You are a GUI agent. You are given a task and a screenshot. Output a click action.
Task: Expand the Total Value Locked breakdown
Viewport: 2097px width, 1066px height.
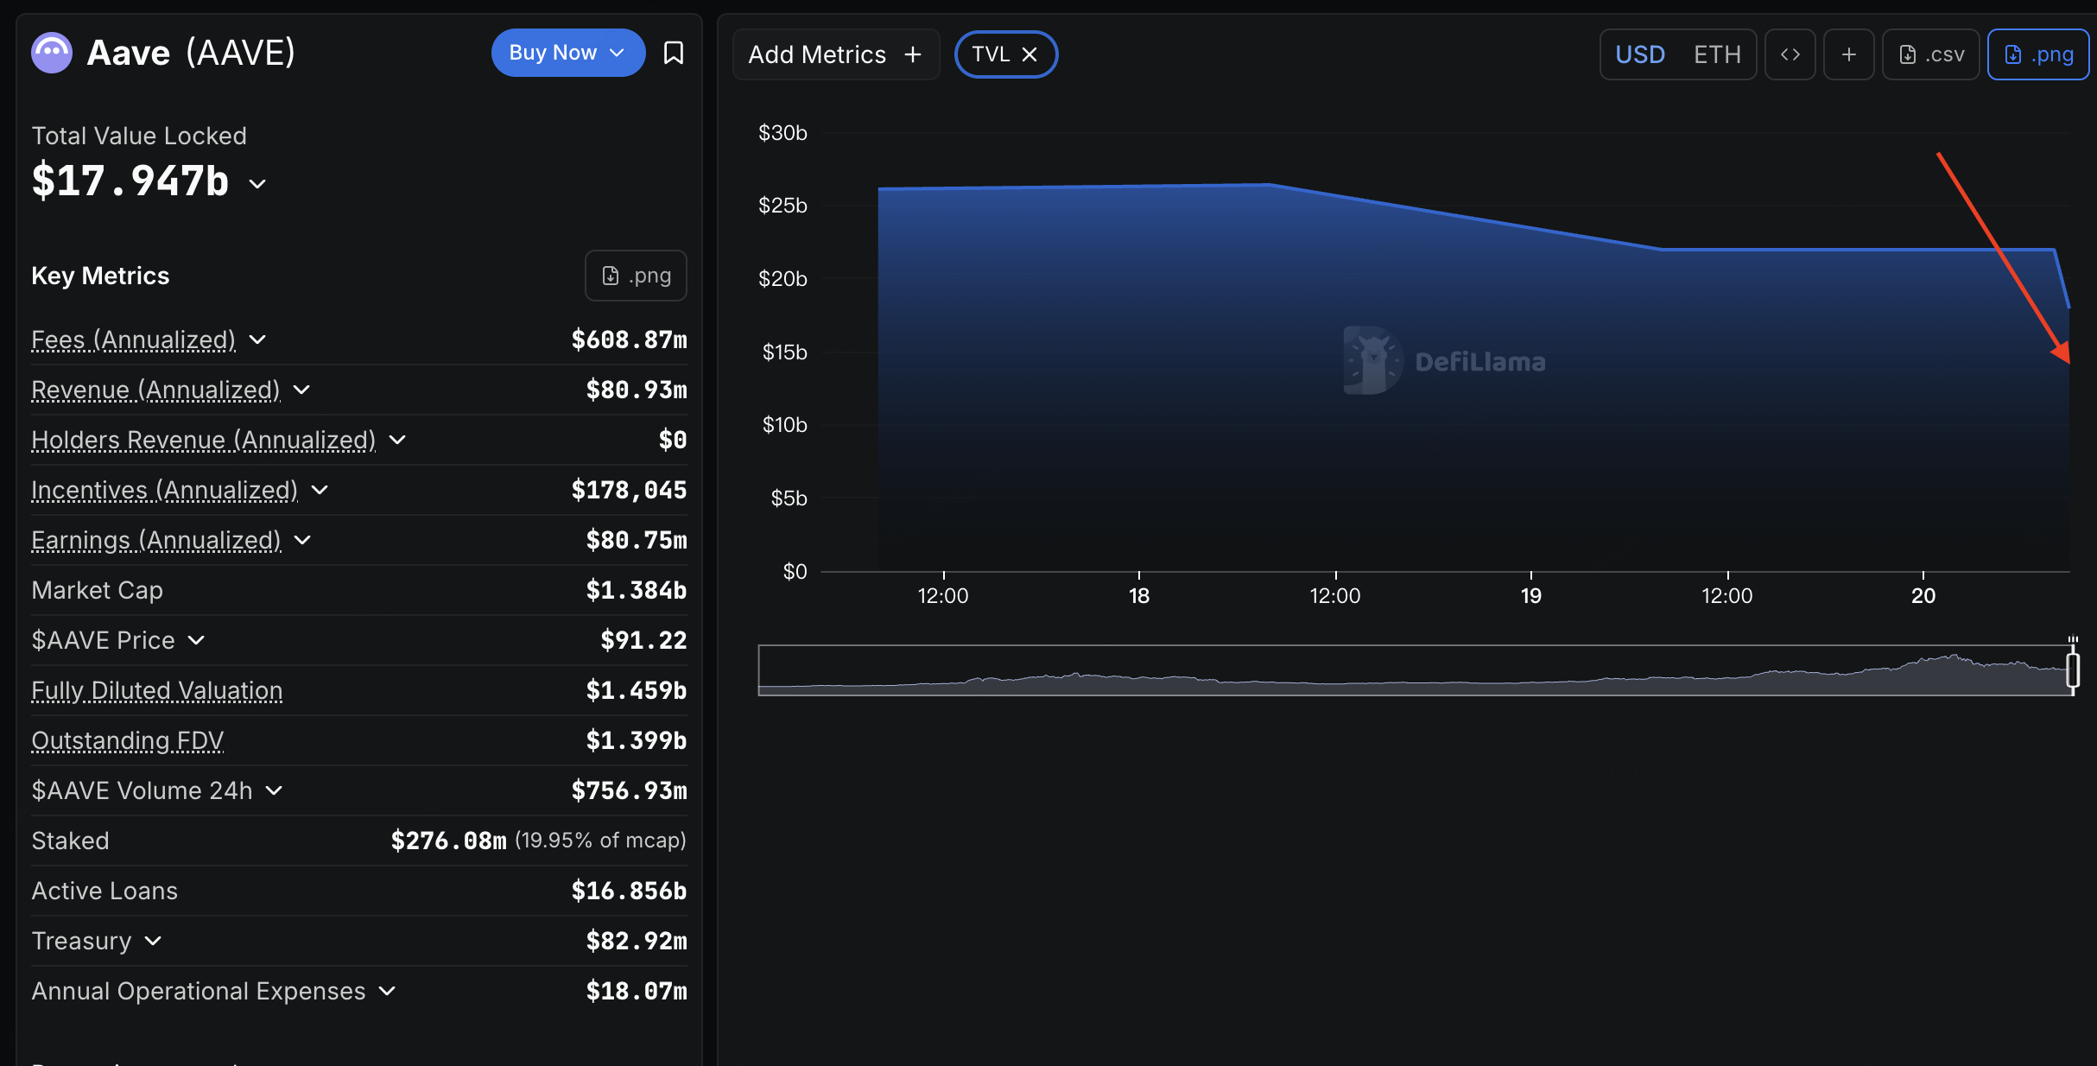click(x=257, y=184)
